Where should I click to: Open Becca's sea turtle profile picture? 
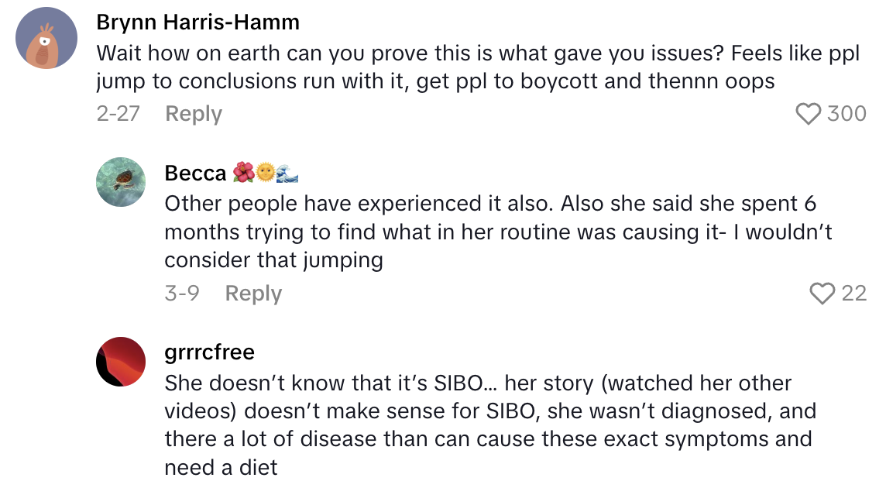121,182
